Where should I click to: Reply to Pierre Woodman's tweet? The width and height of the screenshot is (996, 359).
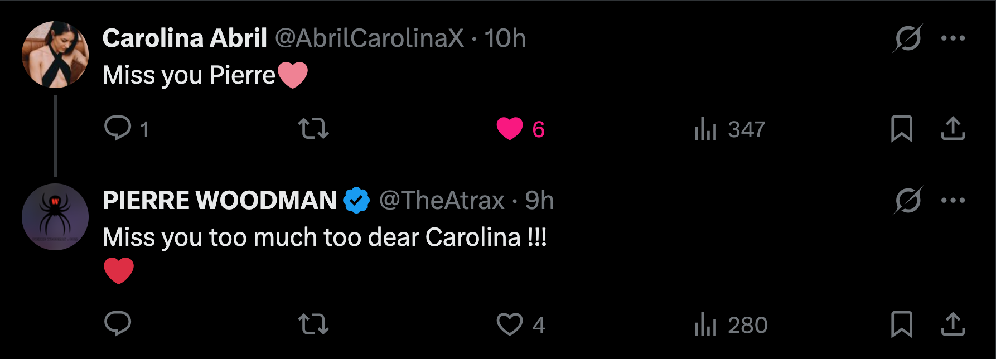tap(118, 324)
